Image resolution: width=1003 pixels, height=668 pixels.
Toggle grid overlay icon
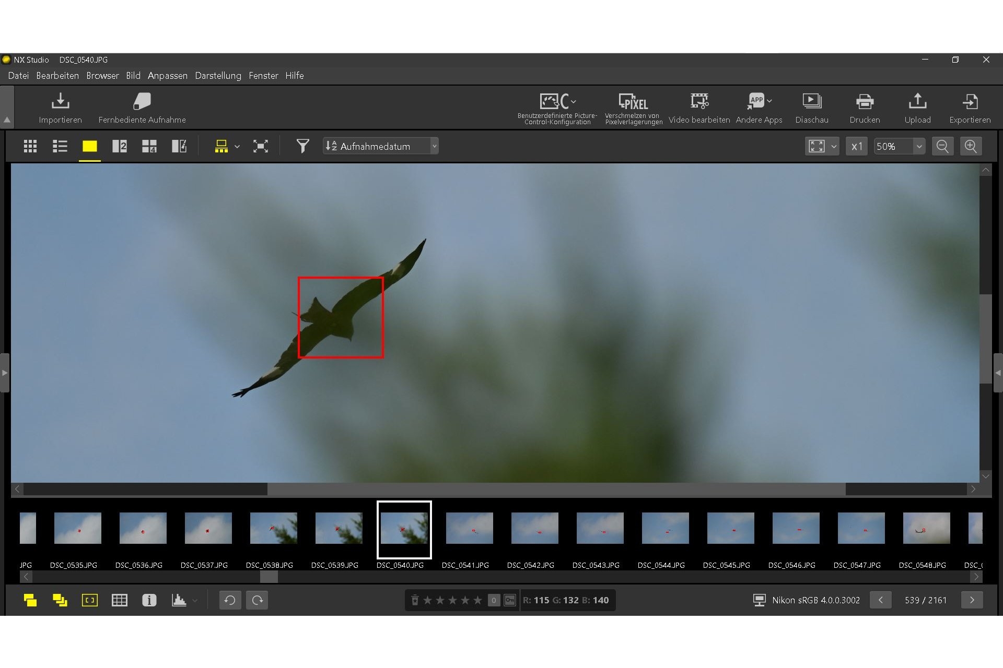(120, 600)
